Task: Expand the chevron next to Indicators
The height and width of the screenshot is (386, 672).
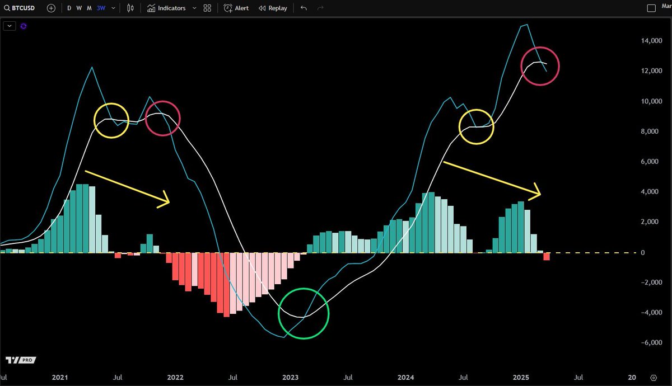Action: click(x=194, y=8)
